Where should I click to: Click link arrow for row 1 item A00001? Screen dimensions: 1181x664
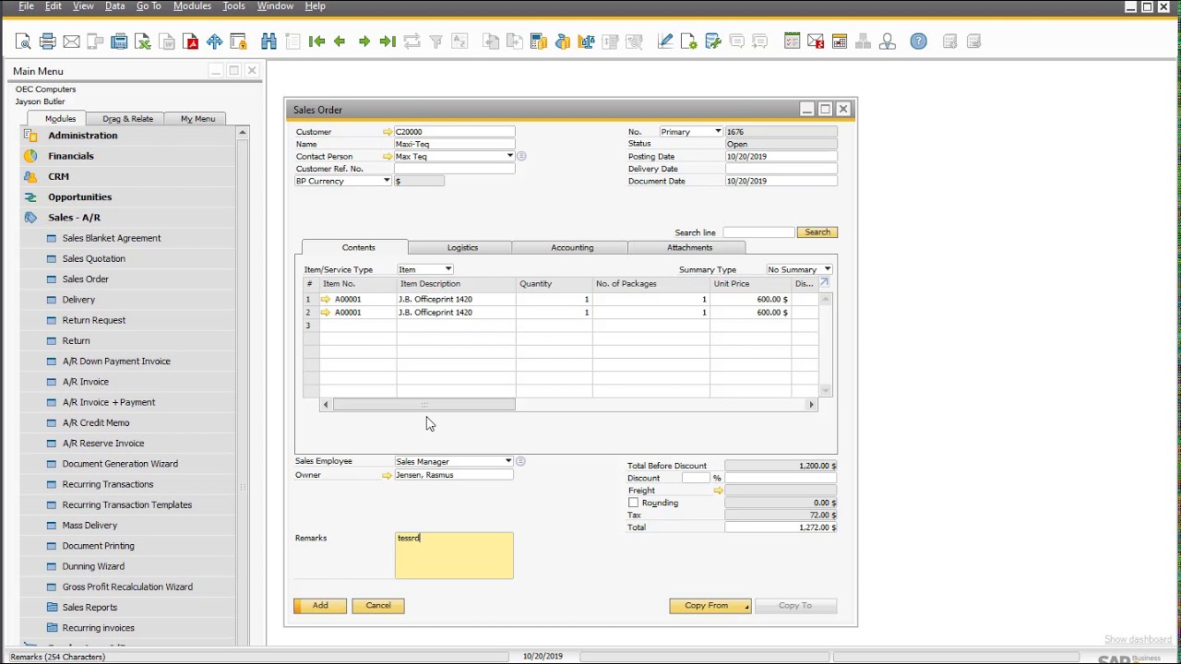coord(326,300)
